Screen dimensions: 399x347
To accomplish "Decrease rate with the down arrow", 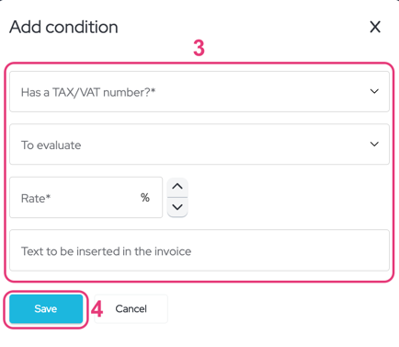I will click(177, 207).
